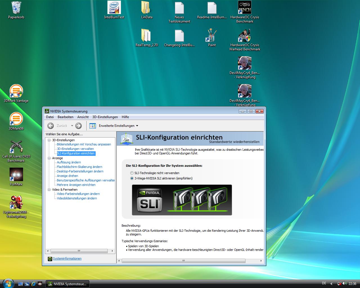Open the Ansicht menu
360x288 pixels.
click(x=83, y=117)
